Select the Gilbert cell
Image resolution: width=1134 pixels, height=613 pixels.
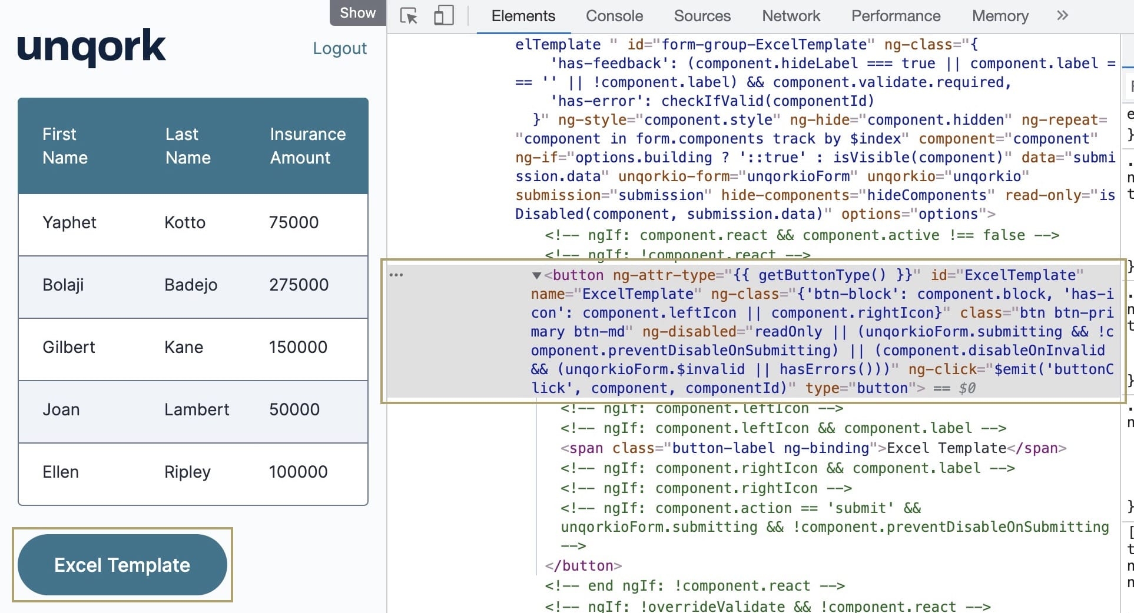[x=68, y=347]
